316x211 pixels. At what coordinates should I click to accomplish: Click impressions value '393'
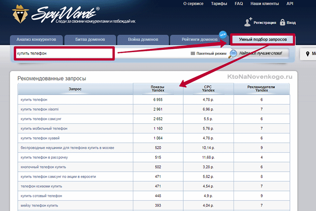158,206
